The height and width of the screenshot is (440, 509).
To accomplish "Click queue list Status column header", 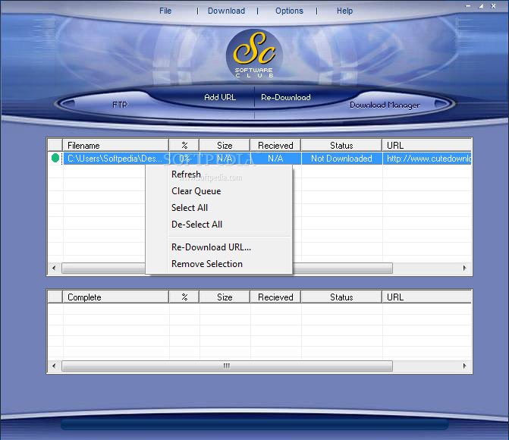I will tap(341, 145).
